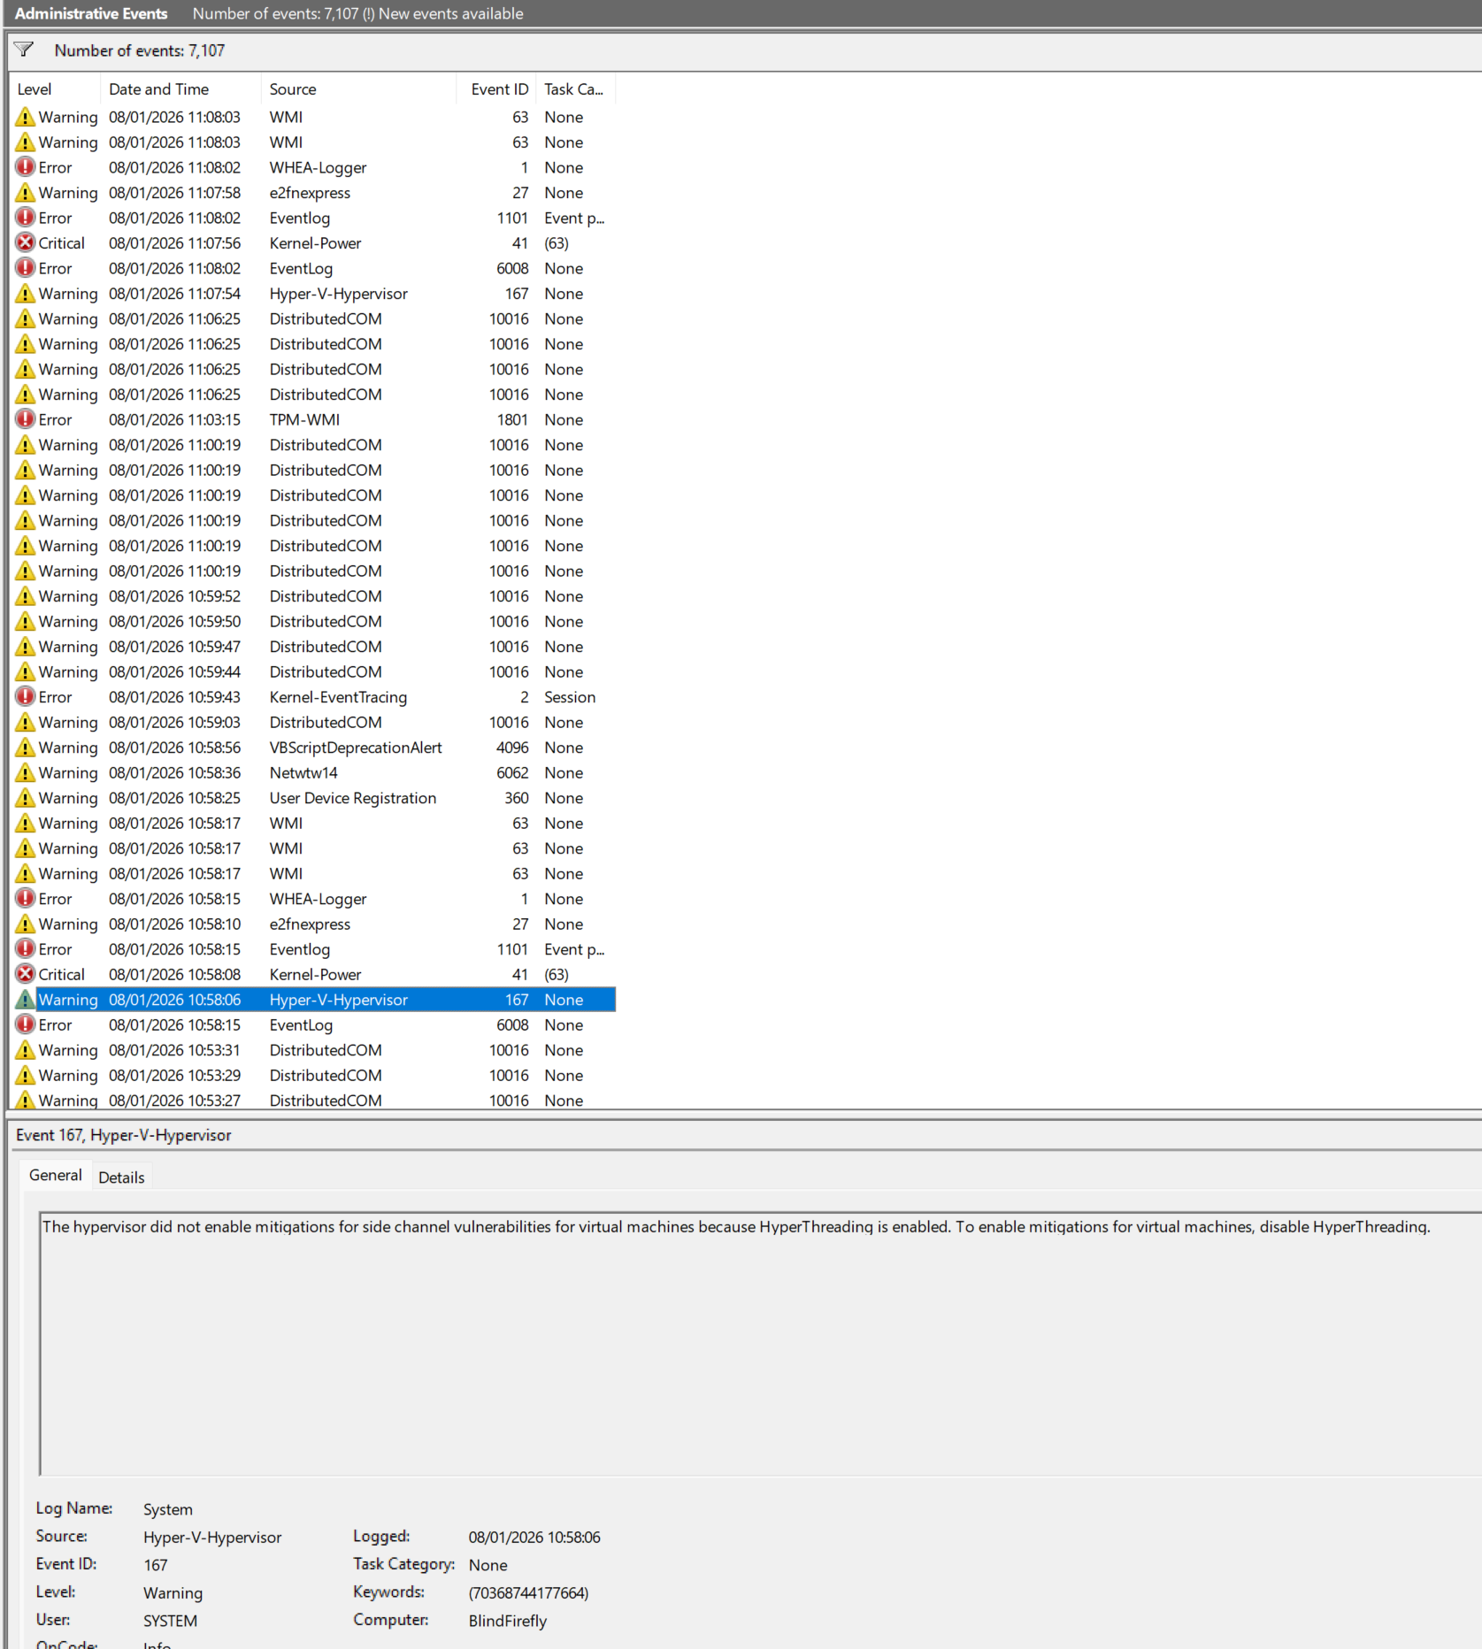Click the date 08/01/2026 10:59:50 cell
Screen dimensions: 1482x1649
pos(174,621)
